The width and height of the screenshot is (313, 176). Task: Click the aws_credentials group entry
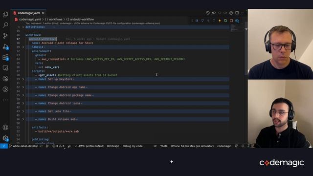53,59
